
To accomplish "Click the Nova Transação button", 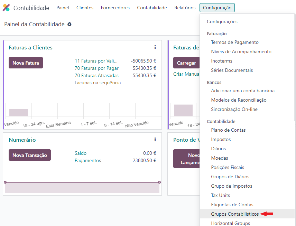I will point(30,155).
